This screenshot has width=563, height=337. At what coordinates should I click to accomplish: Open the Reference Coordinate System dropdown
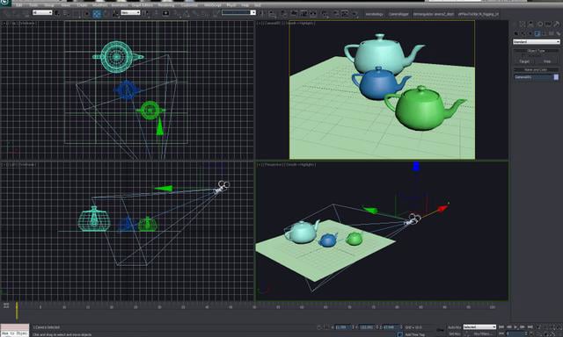[130, 12]
